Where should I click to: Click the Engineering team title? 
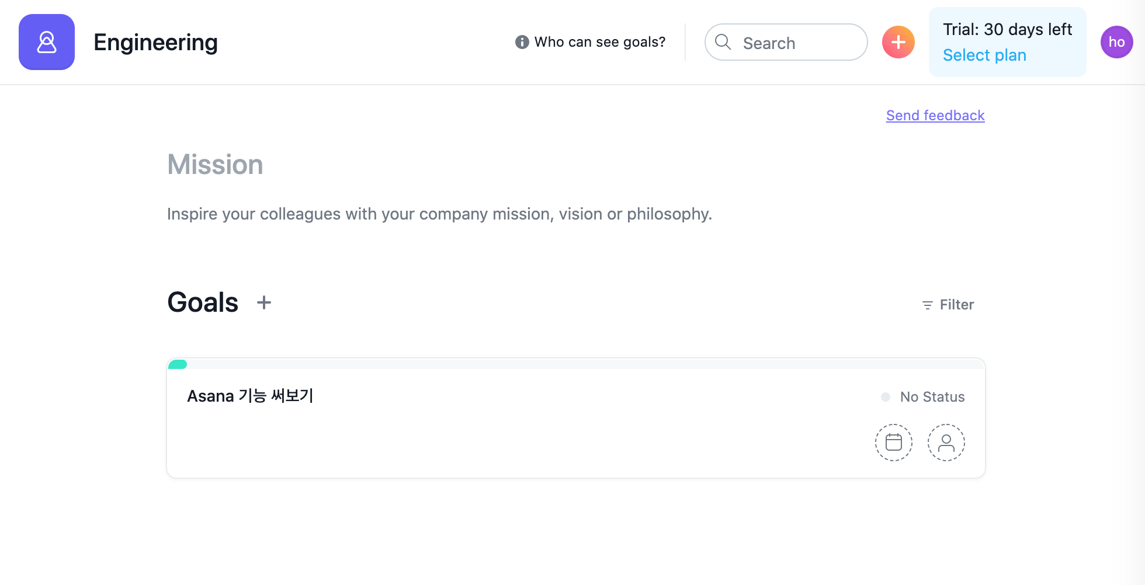pyautogui.click(x=155, y=43)
